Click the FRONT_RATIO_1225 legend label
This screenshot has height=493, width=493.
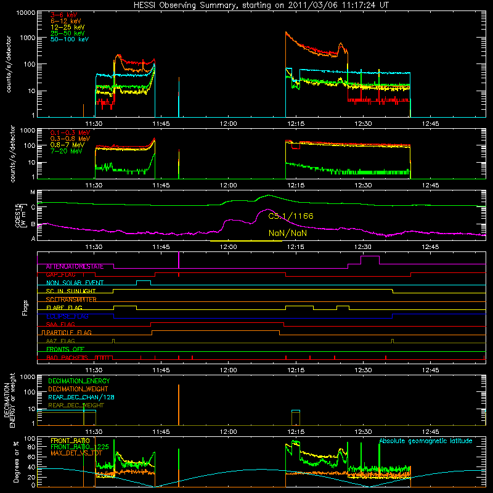(79, 447)
